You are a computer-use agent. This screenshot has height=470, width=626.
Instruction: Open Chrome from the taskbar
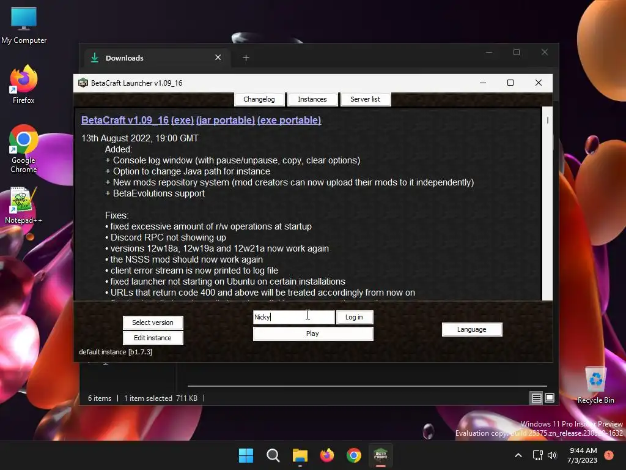pyautogui.click(x=354, y=455)
